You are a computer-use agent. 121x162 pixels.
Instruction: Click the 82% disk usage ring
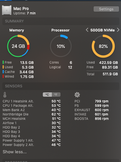pos(103,46)
